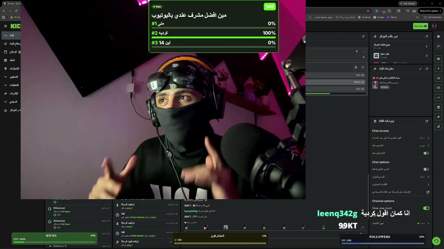Image resolution: width=444 pixels, height=249 pixels.
Task: Open the Kick profile avatar menu
Action: [x=434, y=26]
